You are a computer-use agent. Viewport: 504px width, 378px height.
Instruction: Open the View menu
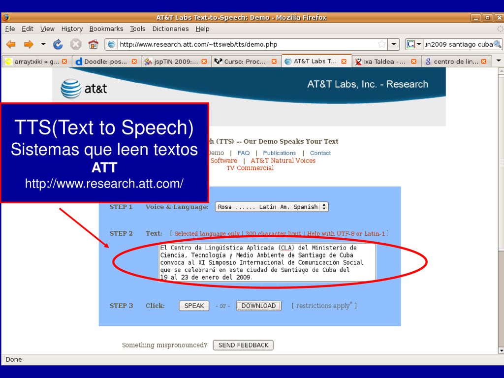tap(47, 29)
